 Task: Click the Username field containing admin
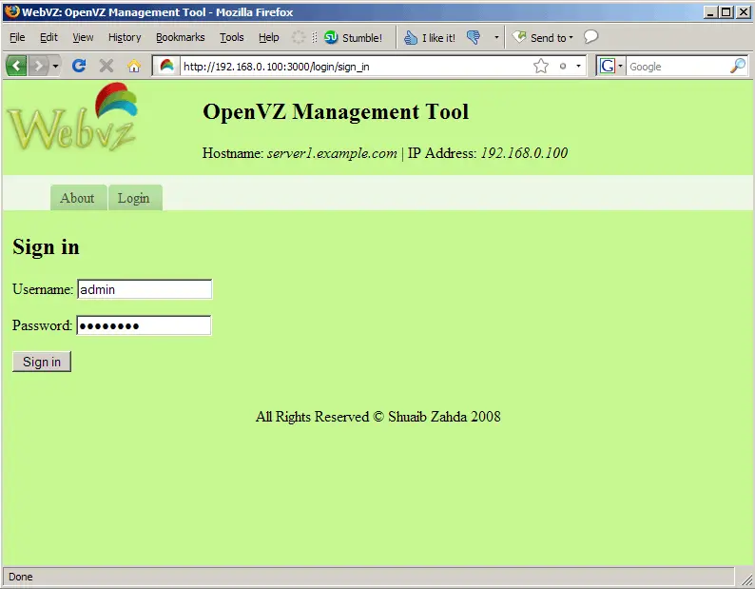click(x=144, y=289)
